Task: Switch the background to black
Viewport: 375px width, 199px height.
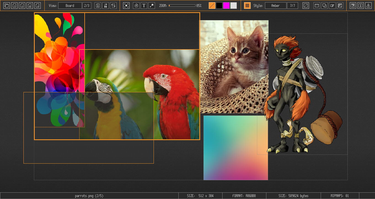Action: (219, 5)
